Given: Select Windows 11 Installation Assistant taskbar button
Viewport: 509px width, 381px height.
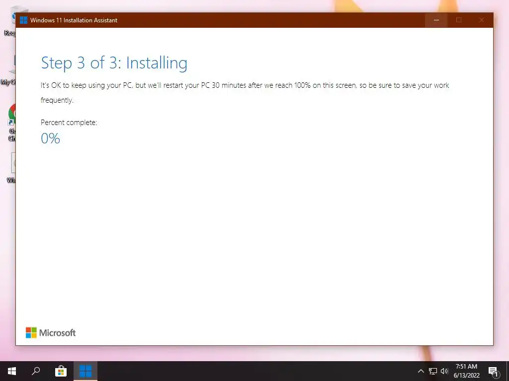Looking at the screenshot, I should point(85,371).
